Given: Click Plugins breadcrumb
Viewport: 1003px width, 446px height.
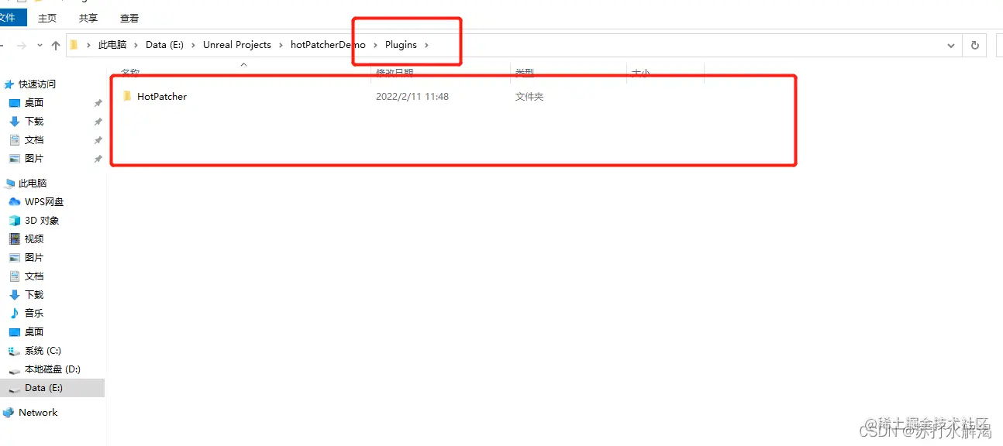Looking at the screenshot, I should (401, 45).
